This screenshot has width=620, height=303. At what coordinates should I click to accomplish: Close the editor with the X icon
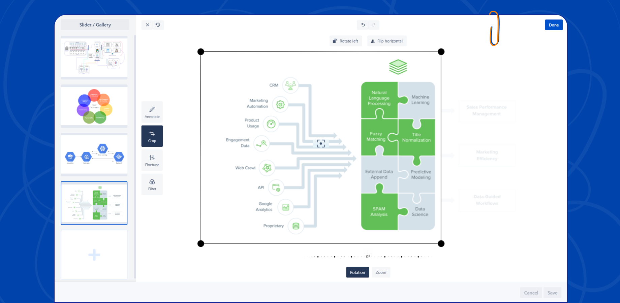[x=147, y=25]
